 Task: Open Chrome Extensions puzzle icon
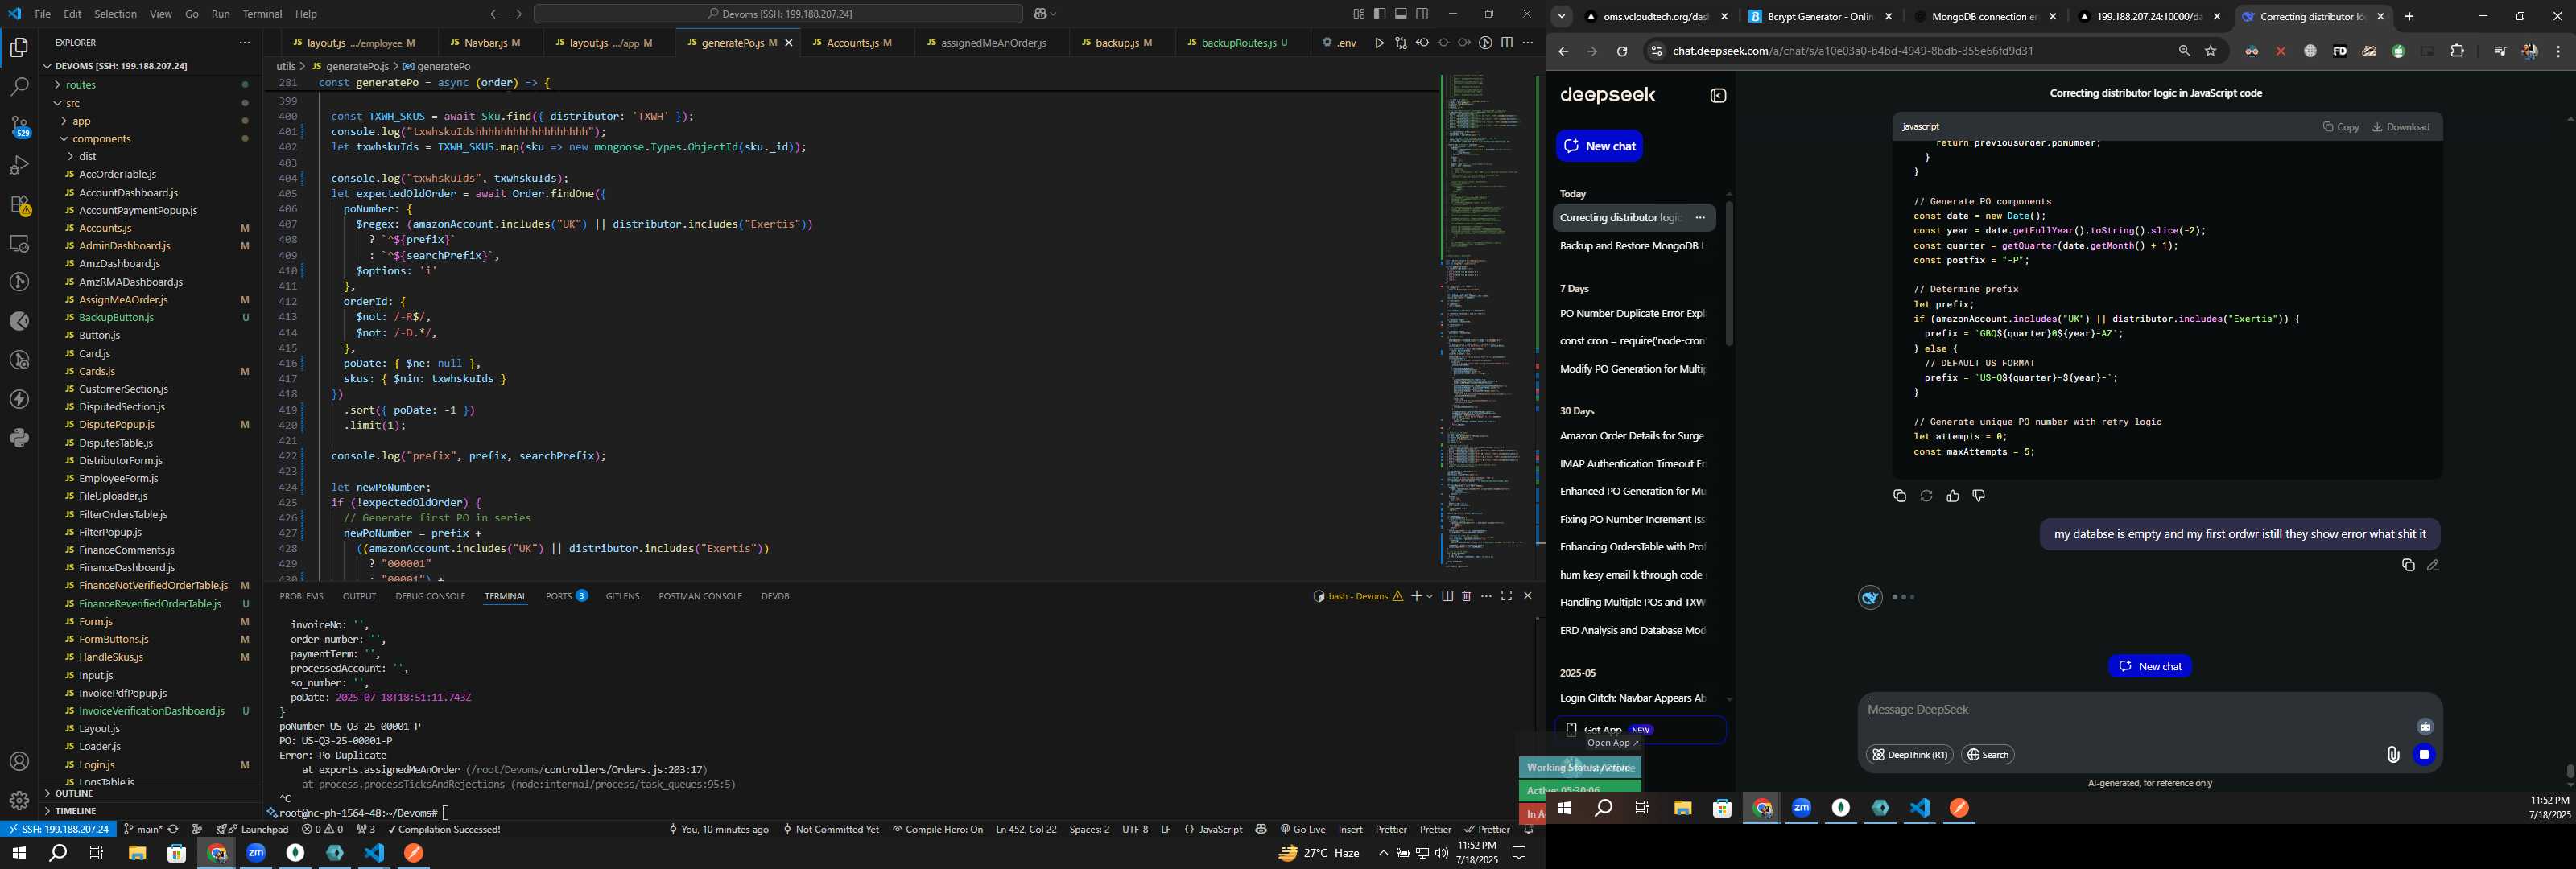(x=2457, y=51)
